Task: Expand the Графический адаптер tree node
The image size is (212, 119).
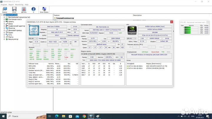Action: 4,26
